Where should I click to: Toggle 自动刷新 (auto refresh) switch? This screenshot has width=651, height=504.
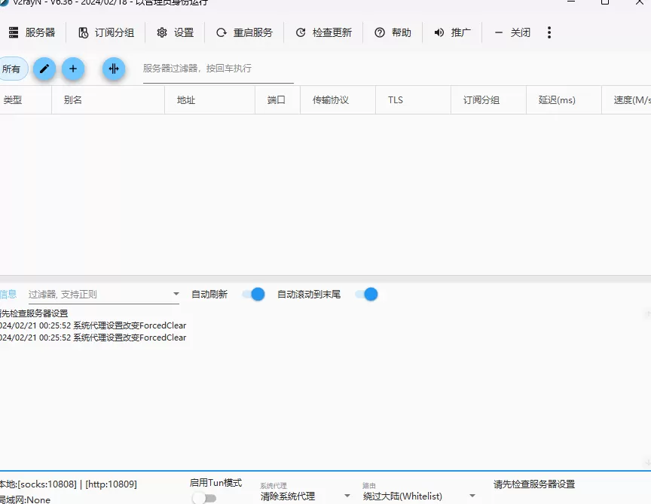(253, 295)
